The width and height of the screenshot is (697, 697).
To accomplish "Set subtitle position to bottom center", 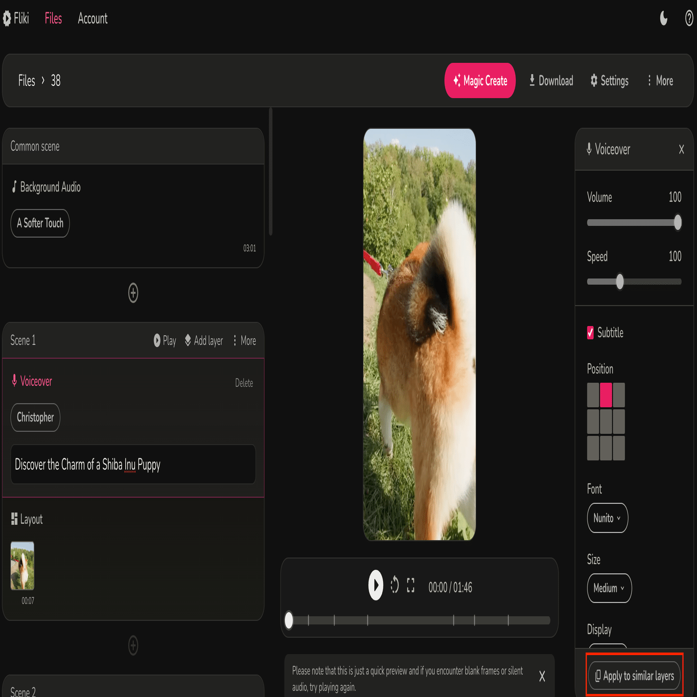I will 606,448.
